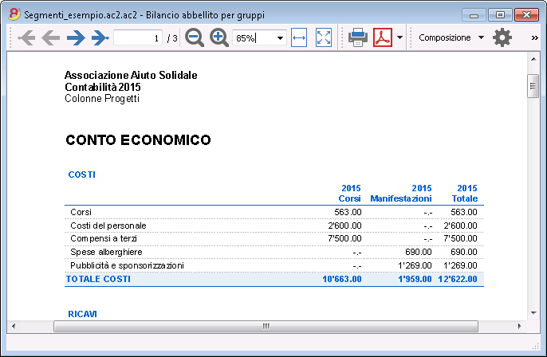
Task: Click the 1'959.00 total value
Action: [415, 279]
